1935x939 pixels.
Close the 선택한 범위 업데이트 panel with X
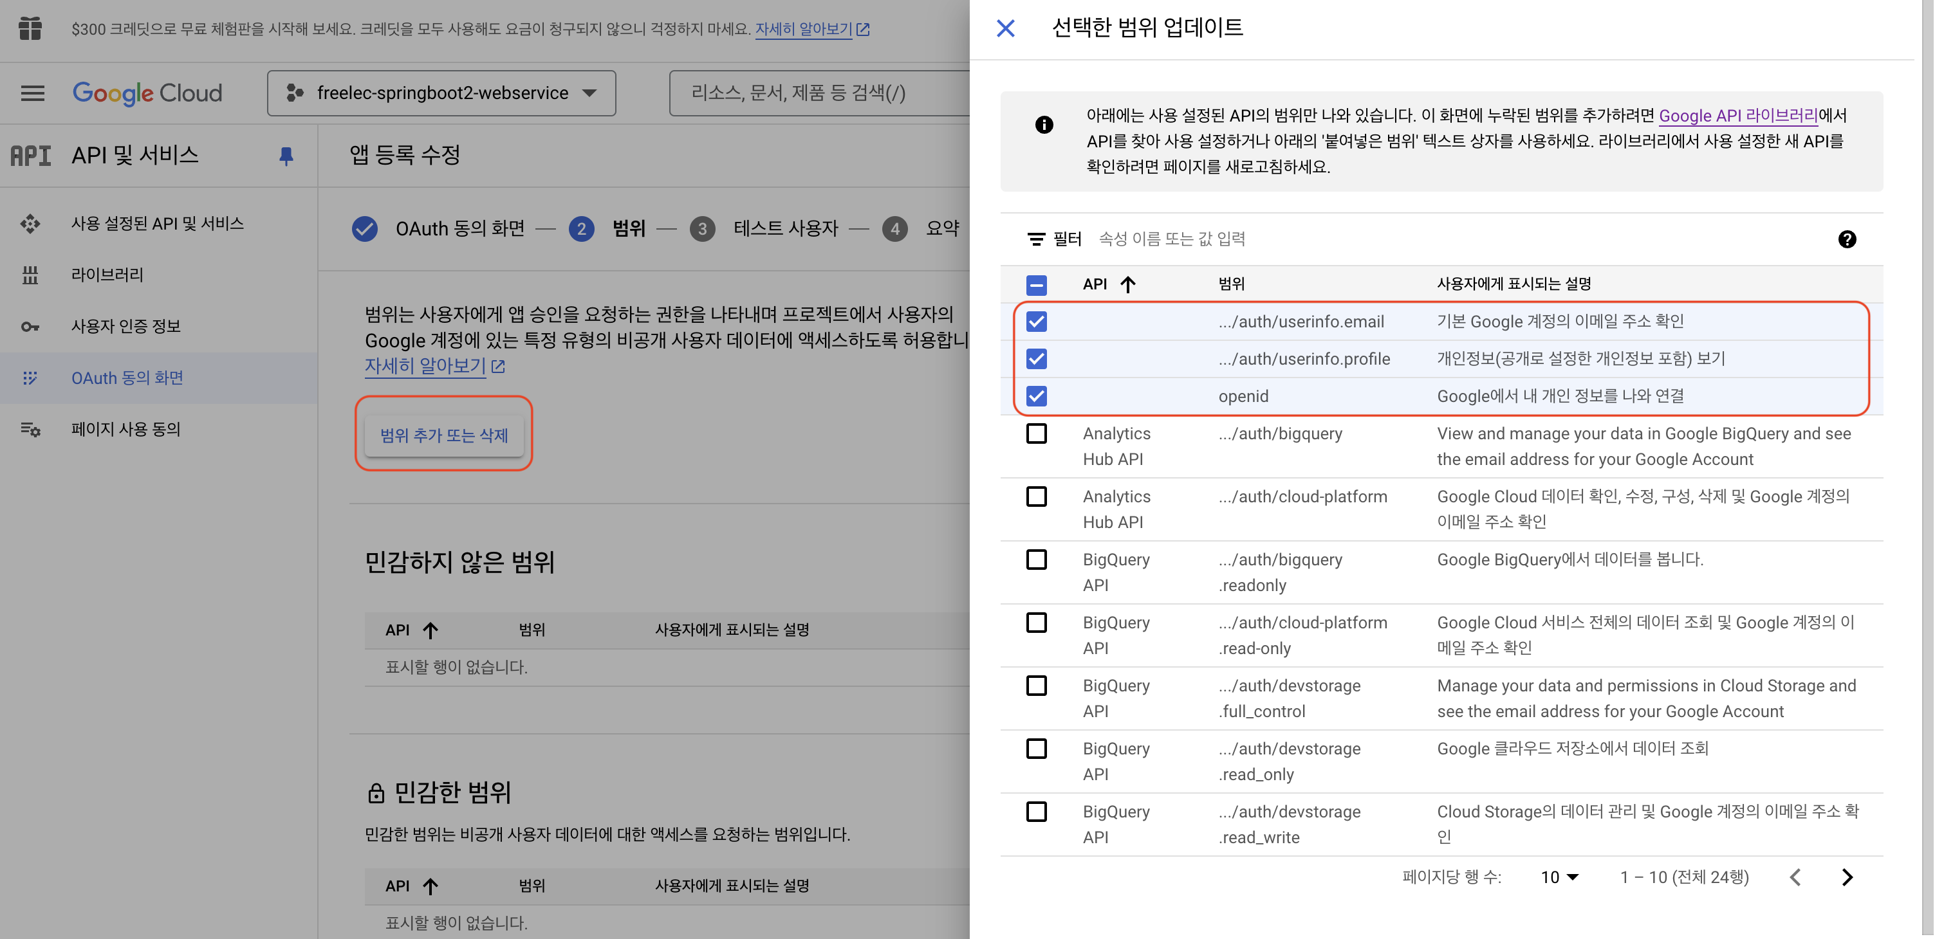point(1005,28)
